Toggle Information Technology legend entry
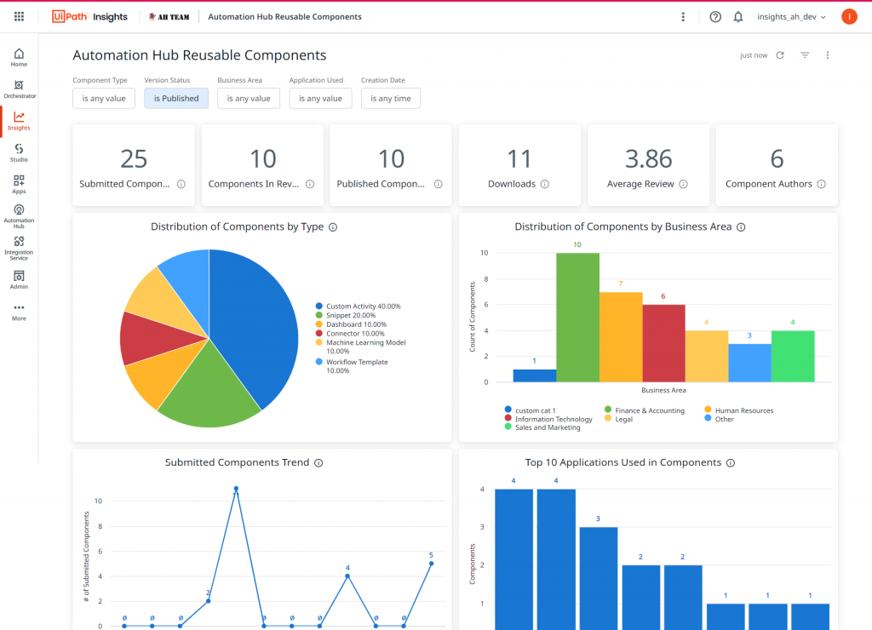Screen dimensions: 872x630 pos(548,419)
